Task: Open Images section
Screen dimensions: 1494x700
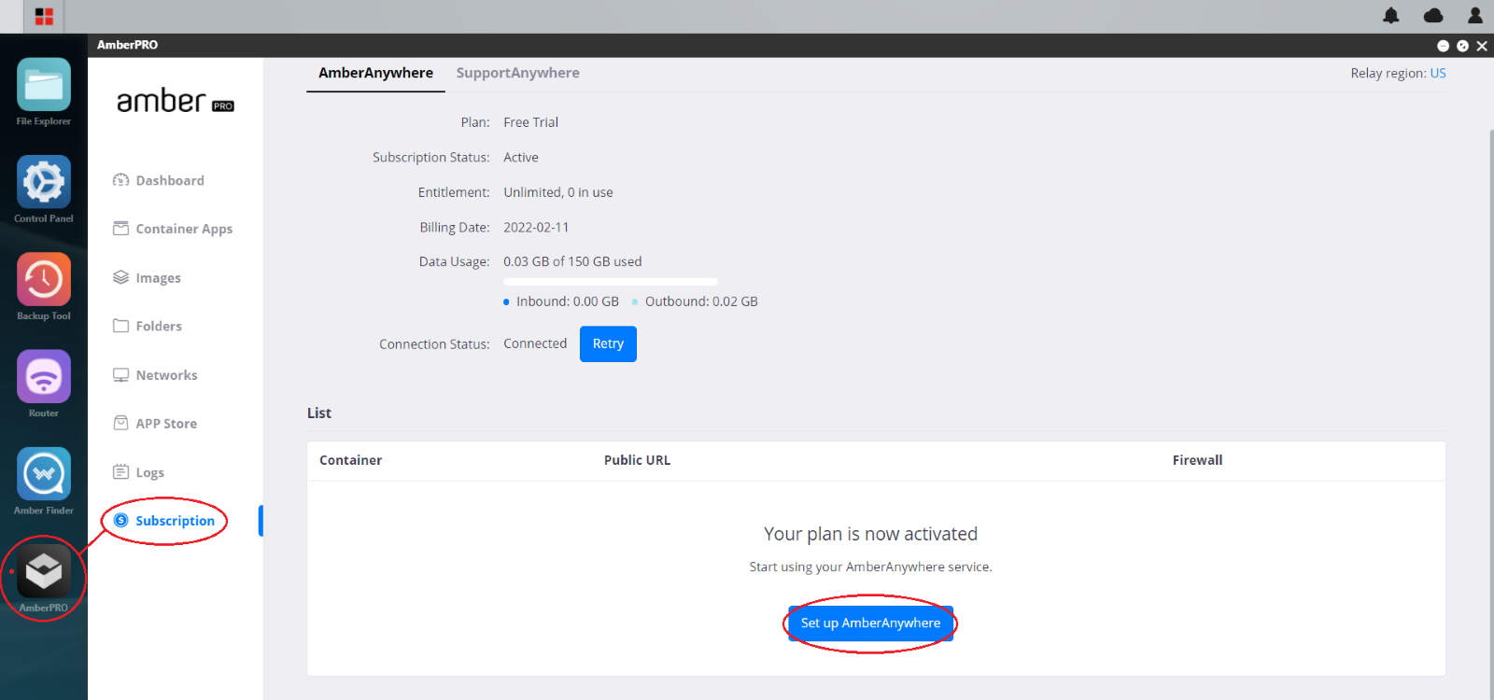Action: coord(159,278)
